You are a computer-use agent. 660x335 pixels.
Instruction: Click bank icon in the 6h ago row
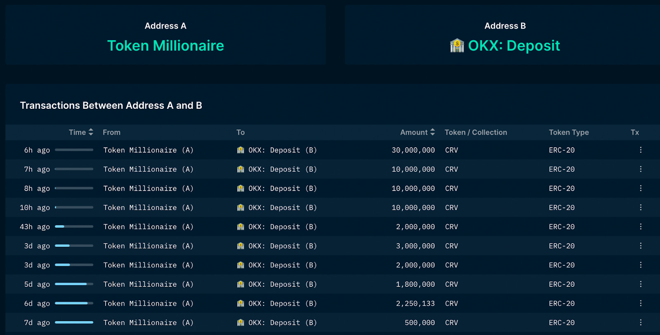pos(240,150)
